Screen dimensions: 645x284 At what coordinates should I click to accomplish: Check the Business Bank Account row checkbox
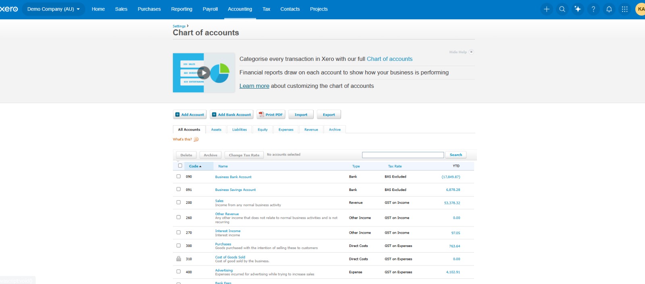[179, 176]
